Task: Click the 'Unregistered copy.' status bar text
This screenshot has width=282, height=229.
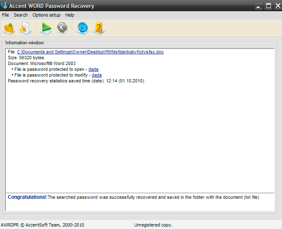Action: point(153,225)
